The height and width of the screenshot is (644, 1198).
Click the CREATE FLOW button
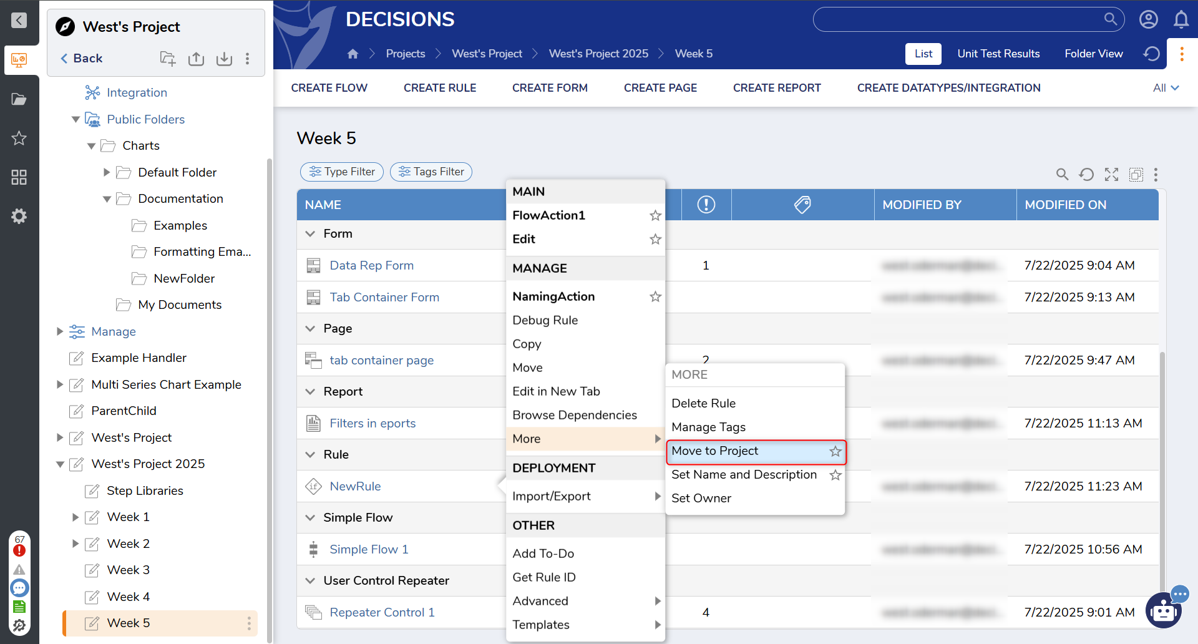click(329, 88)
